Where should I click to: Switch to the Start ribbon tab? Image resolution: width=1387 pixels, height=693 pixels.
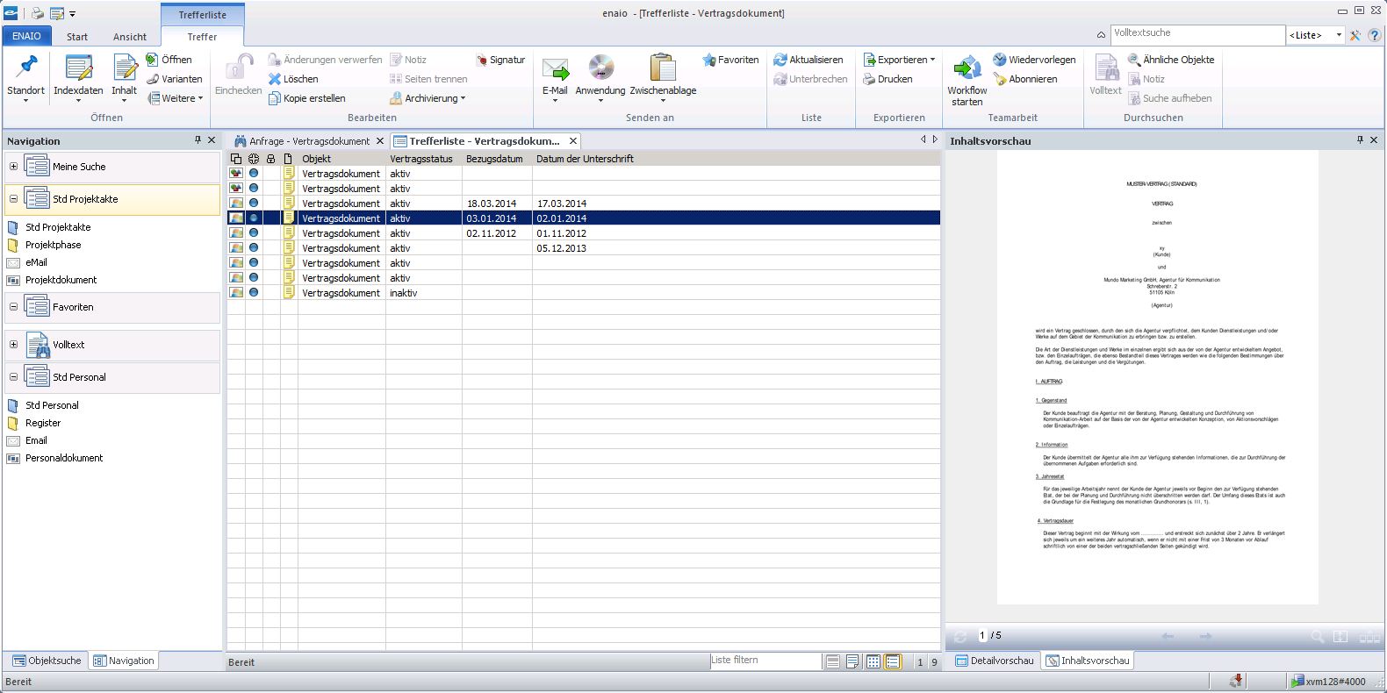point(77,37)
